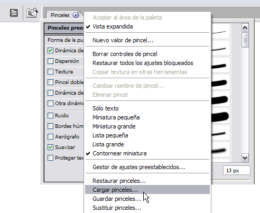
Task: Open the Pinceles palette flyout arrow
Action: (76, 15)
